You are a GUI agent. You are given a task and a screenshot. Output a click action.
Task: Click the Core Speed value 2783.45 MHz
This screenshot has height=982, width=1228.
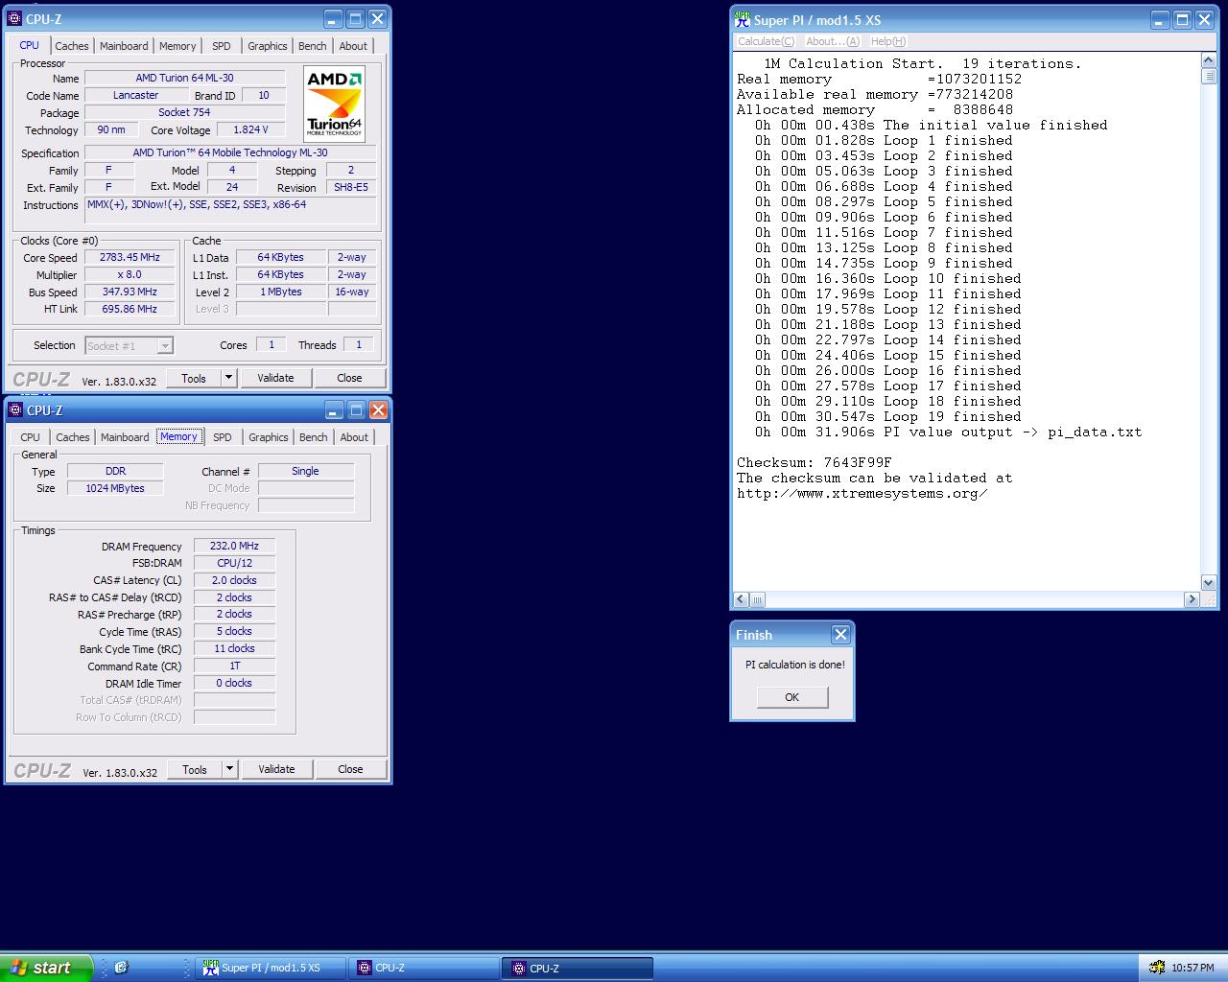[x=130, y=257]
